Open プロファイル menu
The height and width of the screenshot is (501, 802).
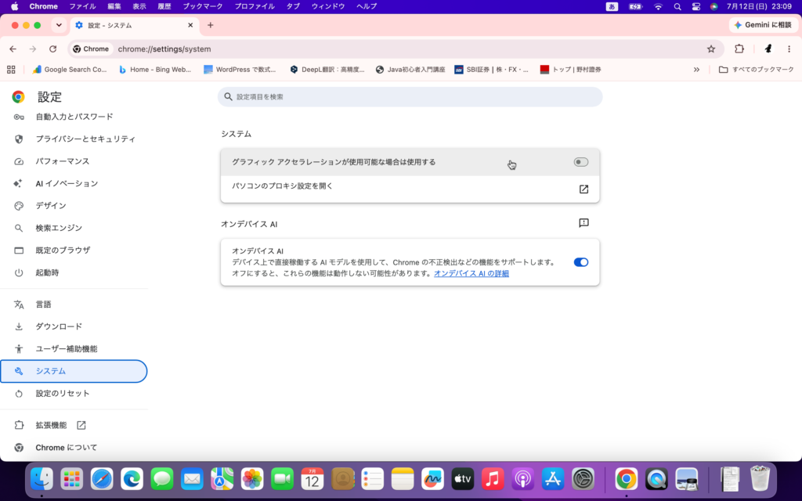click(x=255, y=6)
